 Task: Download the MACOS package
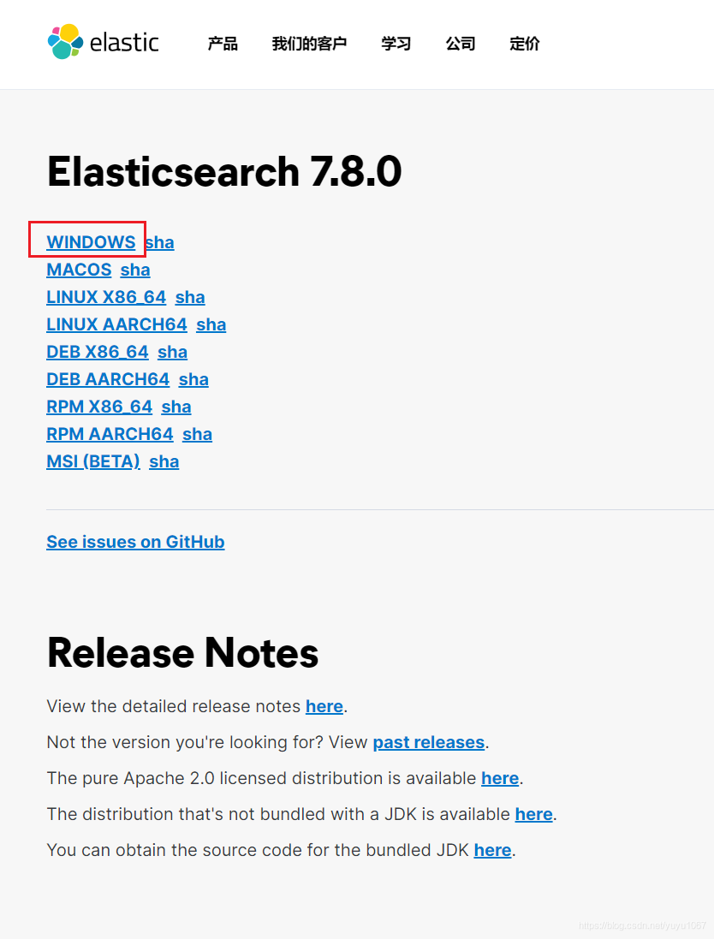[79, 270]
